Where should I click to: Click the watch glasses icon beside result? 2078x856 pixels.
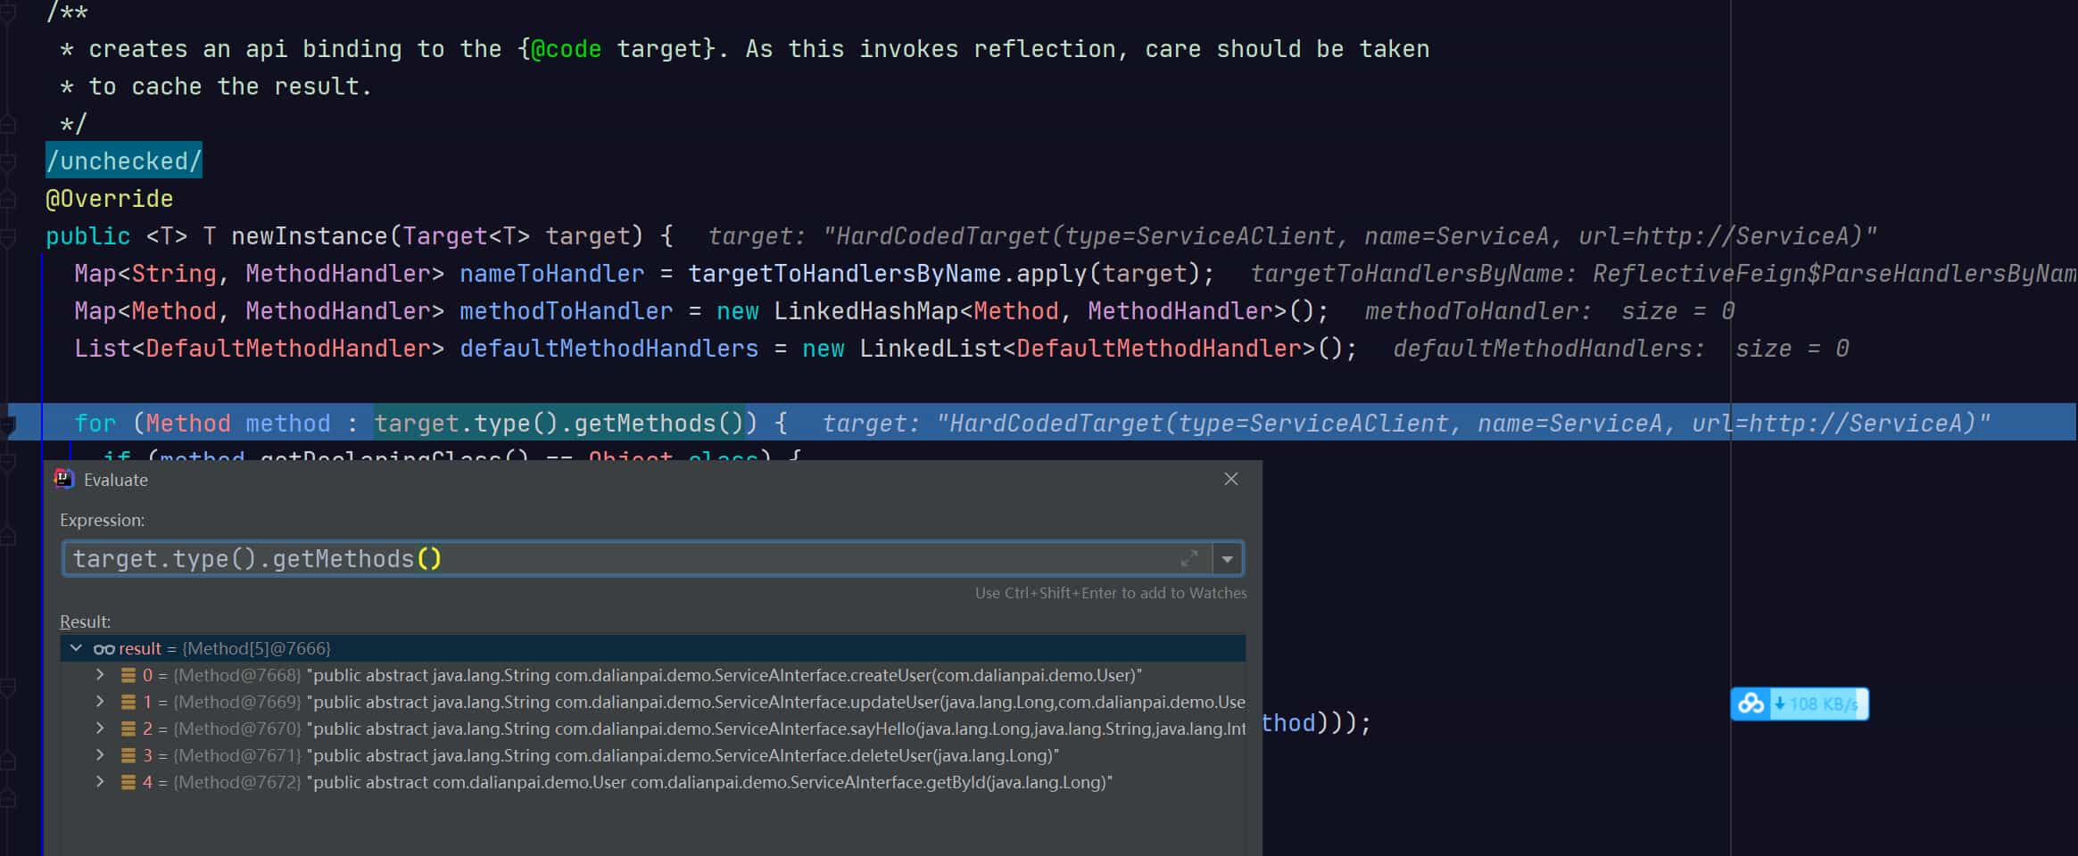(x=103, y=649)
